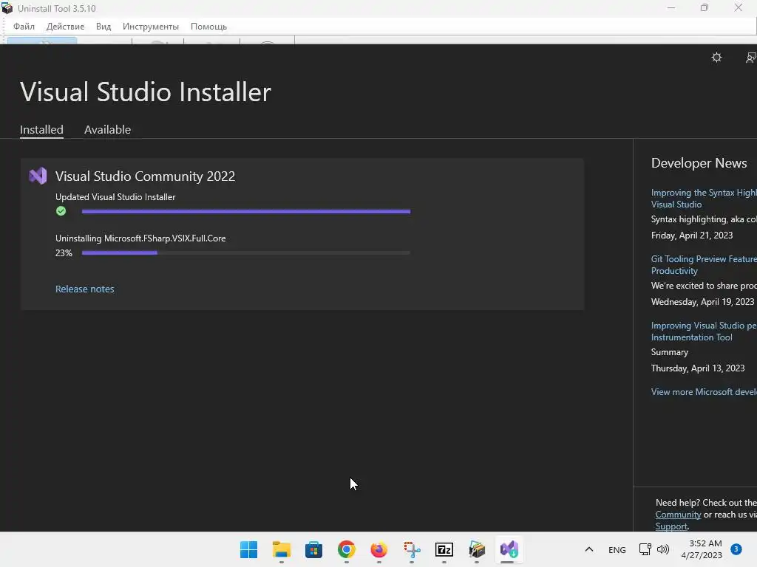Open Uninstall Tool from the taskbar
757x567 pixels.
pyautogui.click(x=477, y=549)
